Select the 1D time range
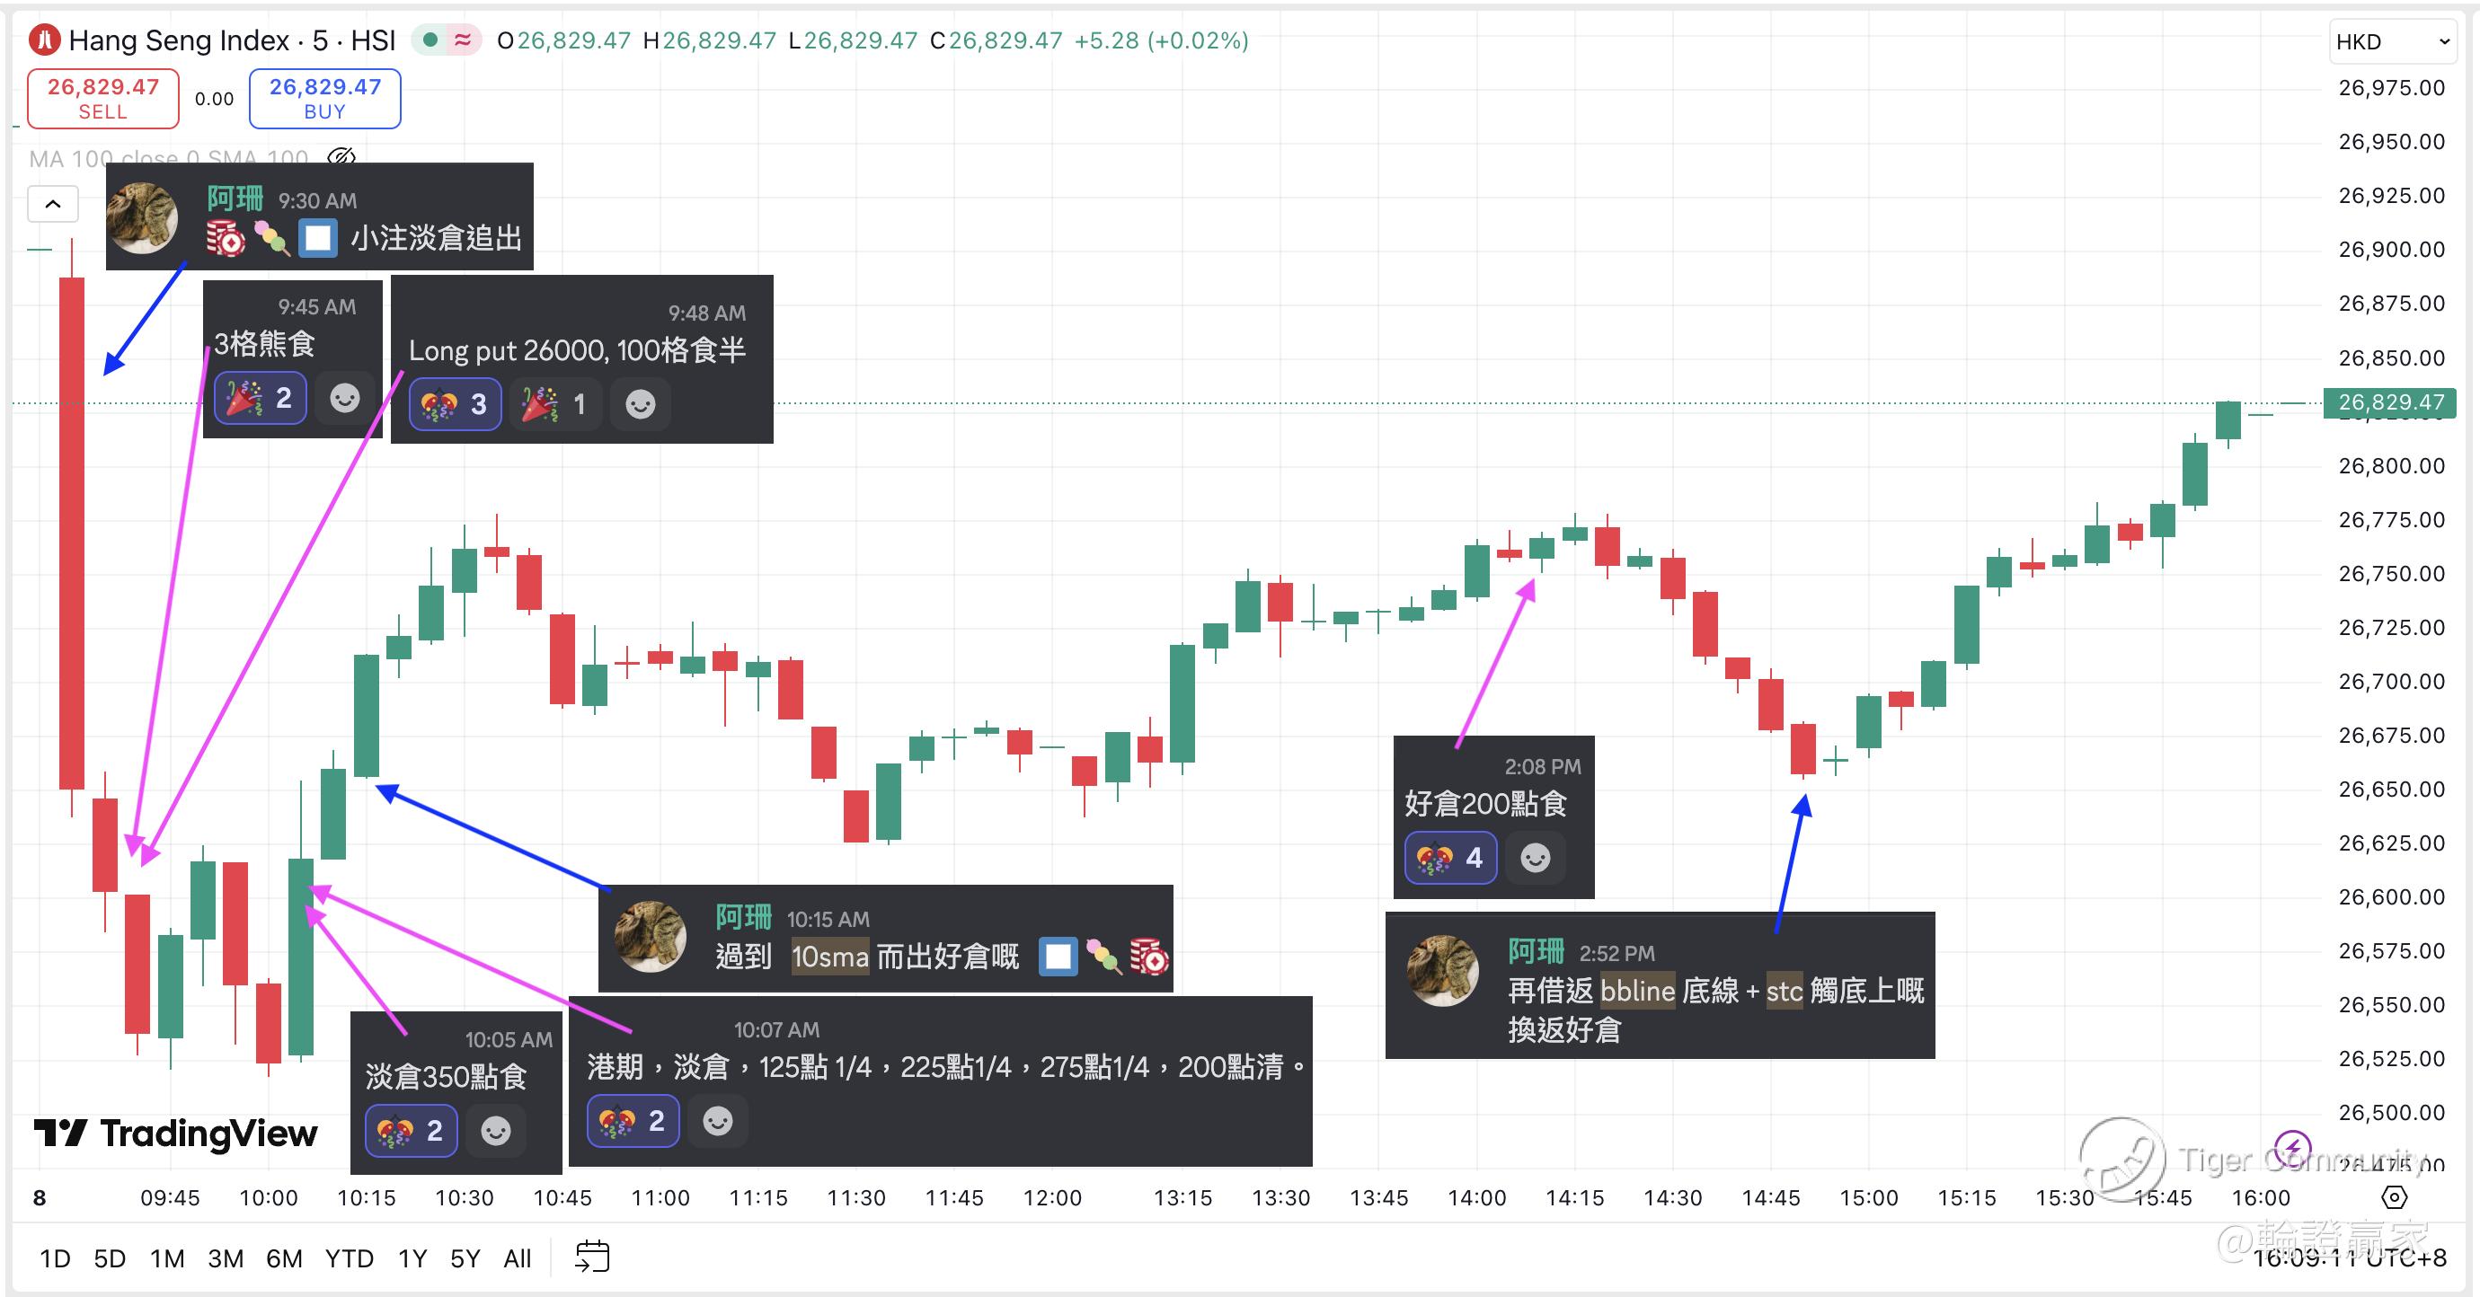Image resolution: width=2480 pixels, height=1297 pixels. pos(55,1258)
